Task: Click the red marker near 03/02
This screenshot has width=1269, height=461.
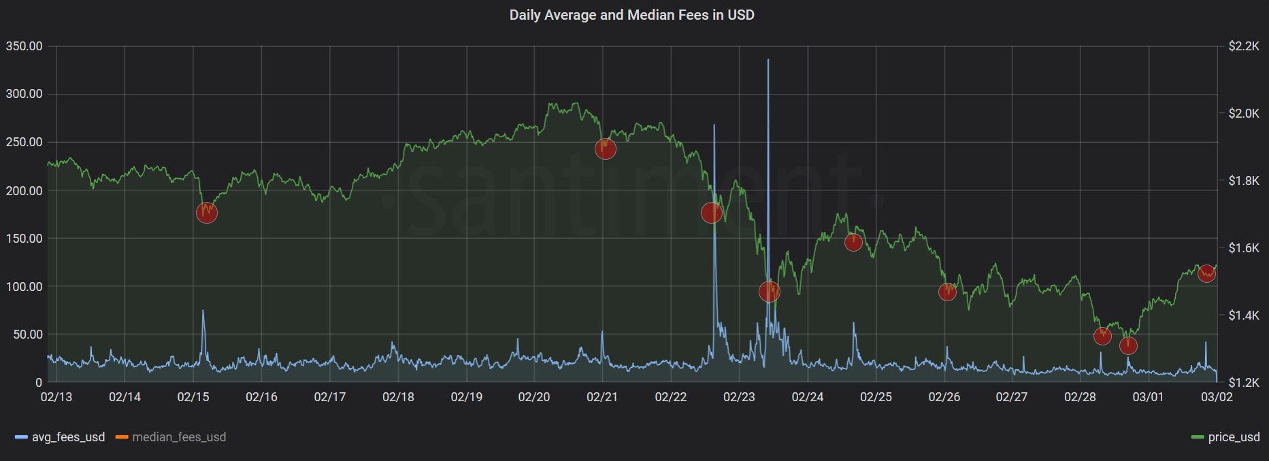Action: pyautogui.click(x=1206, y=273)
